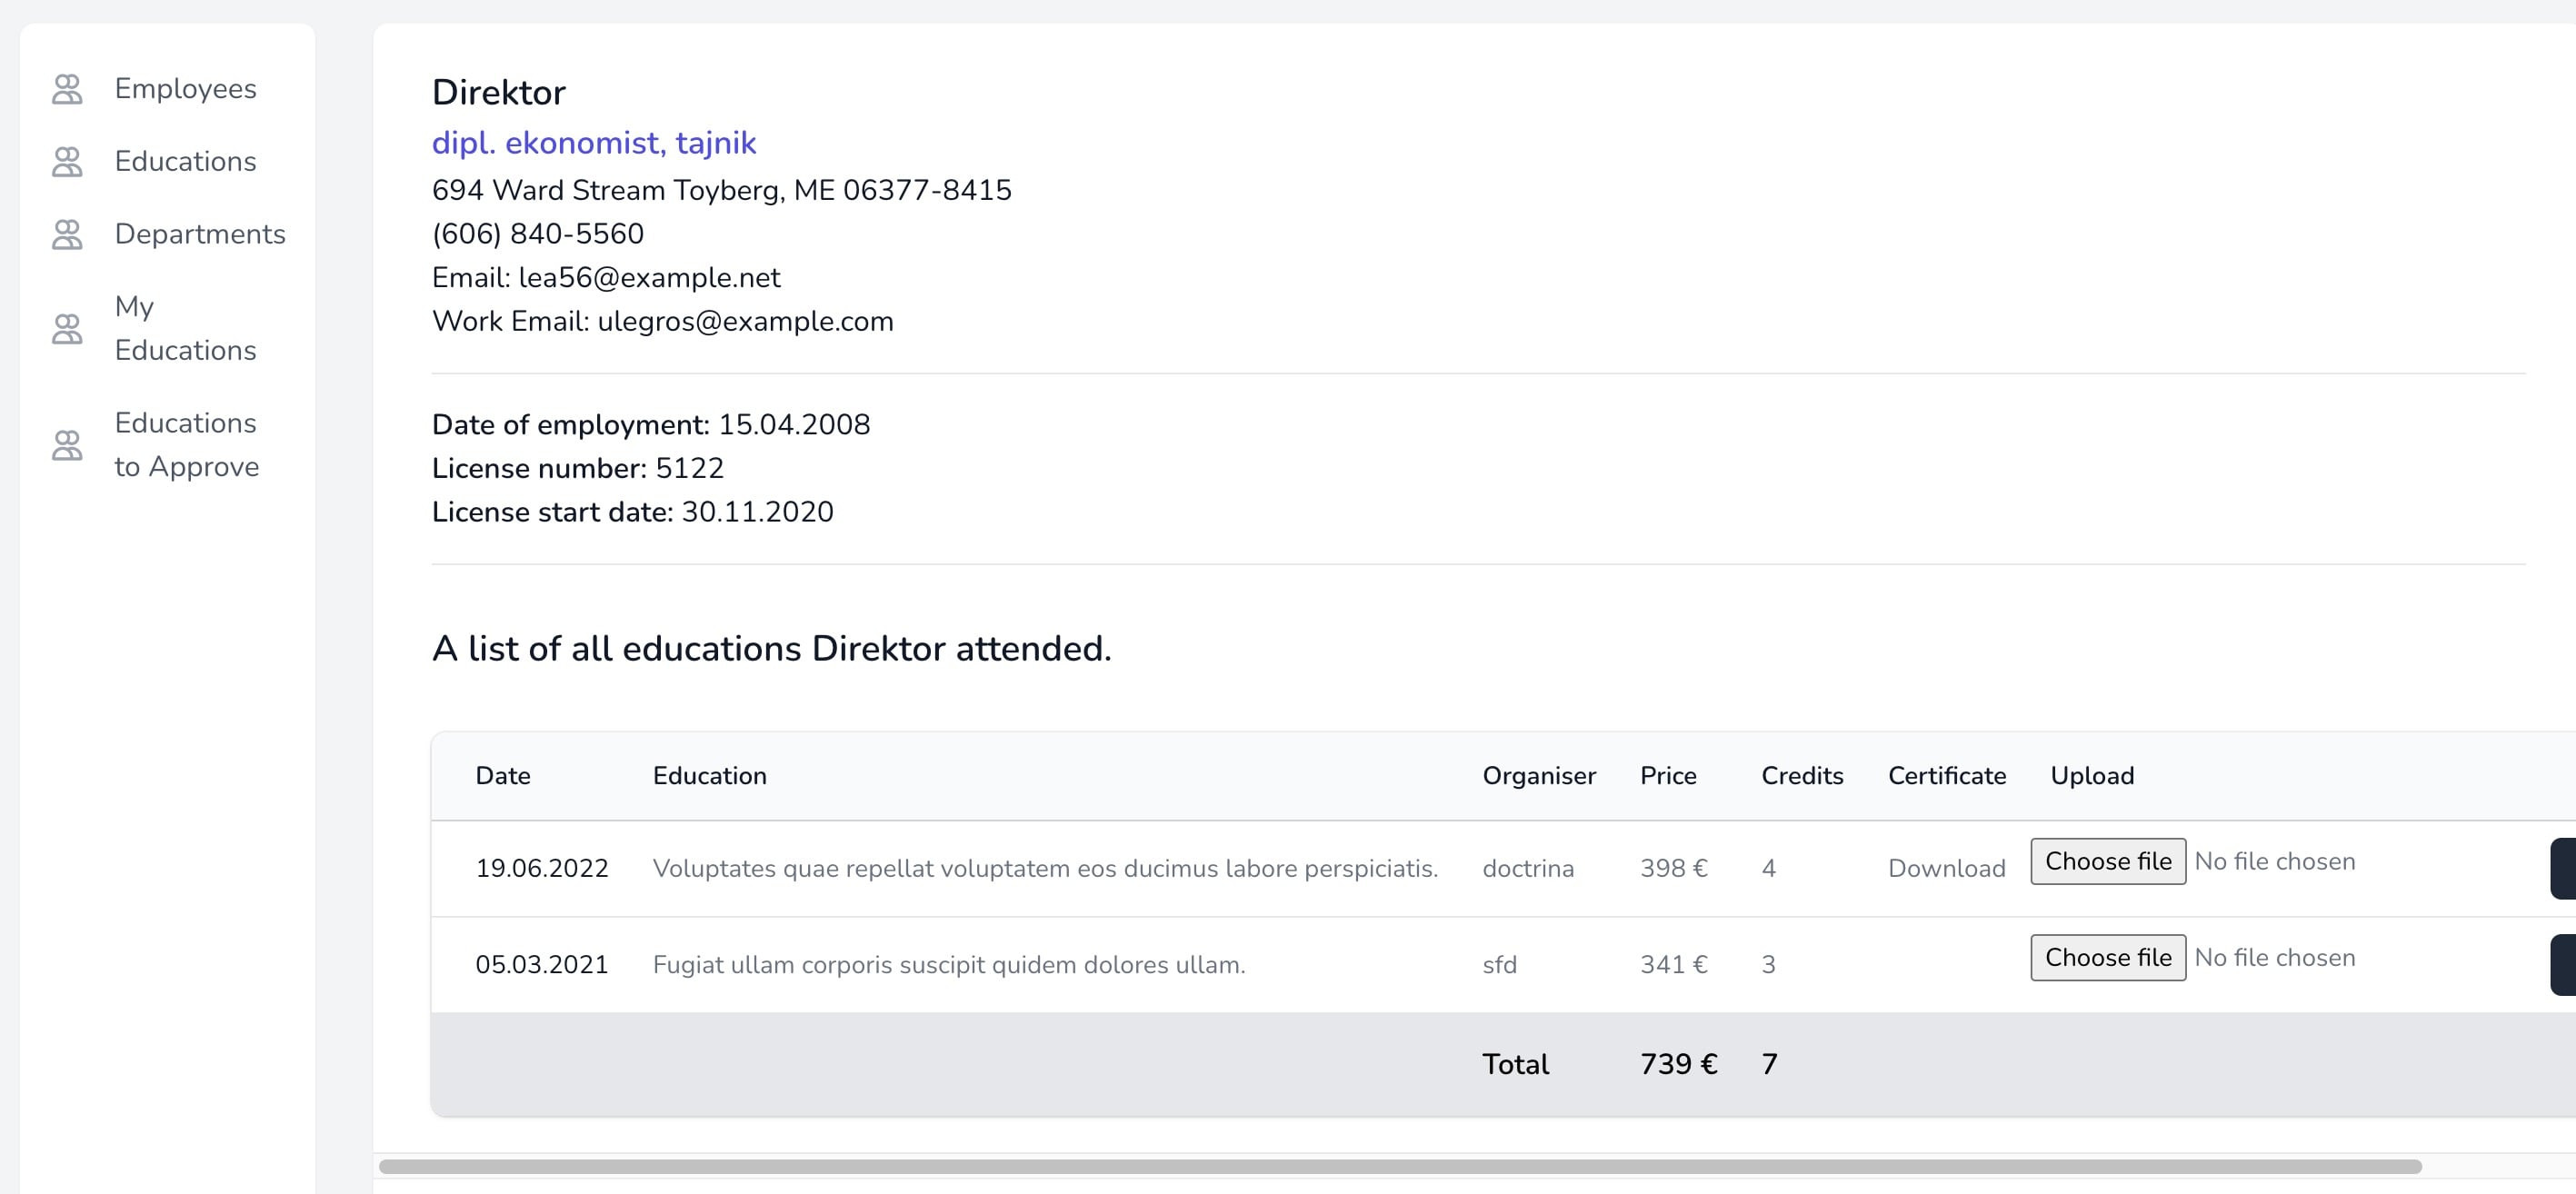The width and height of the screenshot is (2576, 1194).
Task: Click Choose file for the Voluptates education
Action: [x=2107, y=861]
